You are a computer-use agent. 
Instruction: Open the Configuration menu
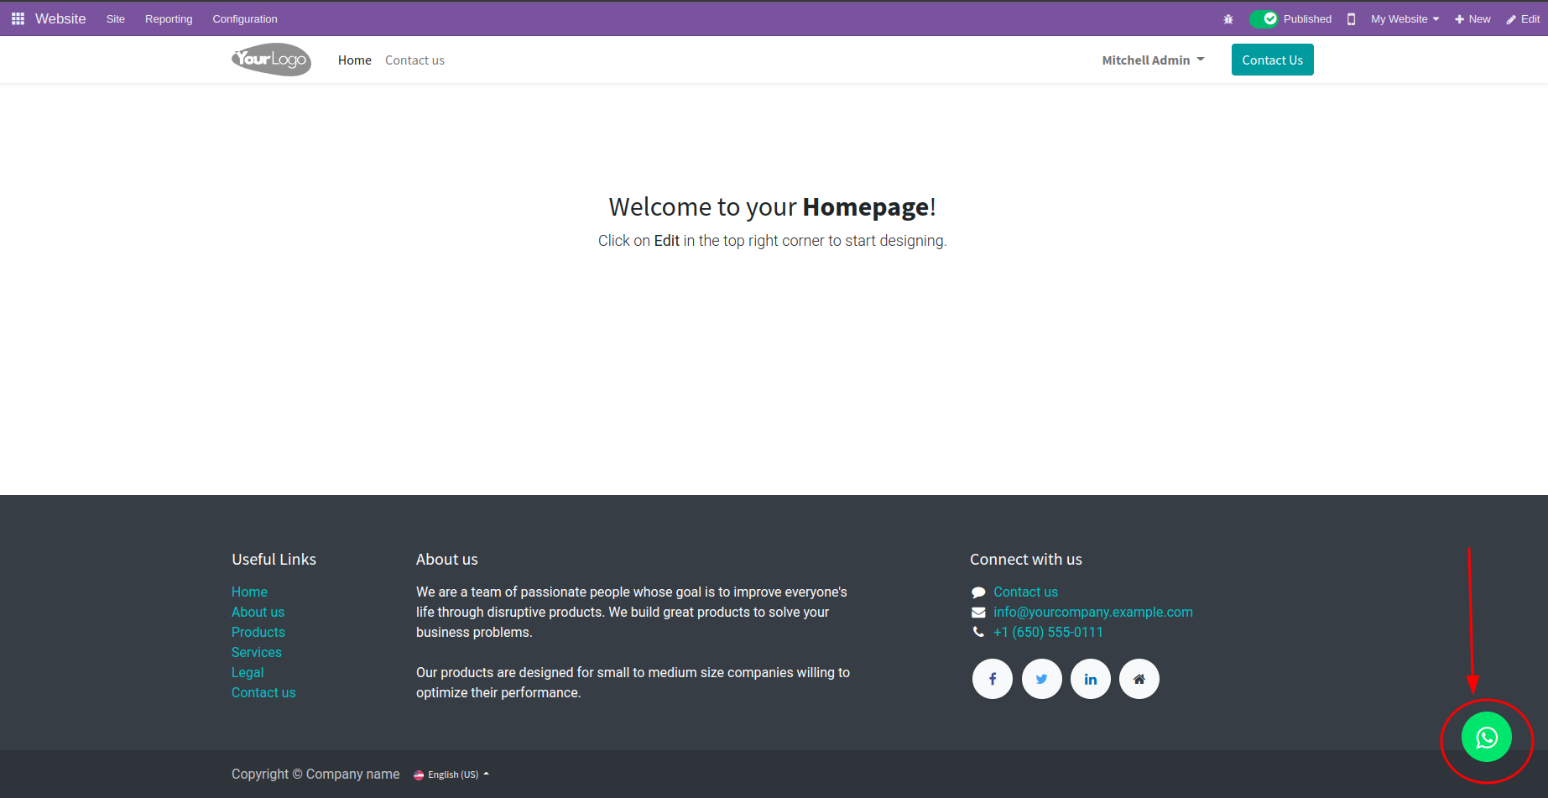click(245, 18)
